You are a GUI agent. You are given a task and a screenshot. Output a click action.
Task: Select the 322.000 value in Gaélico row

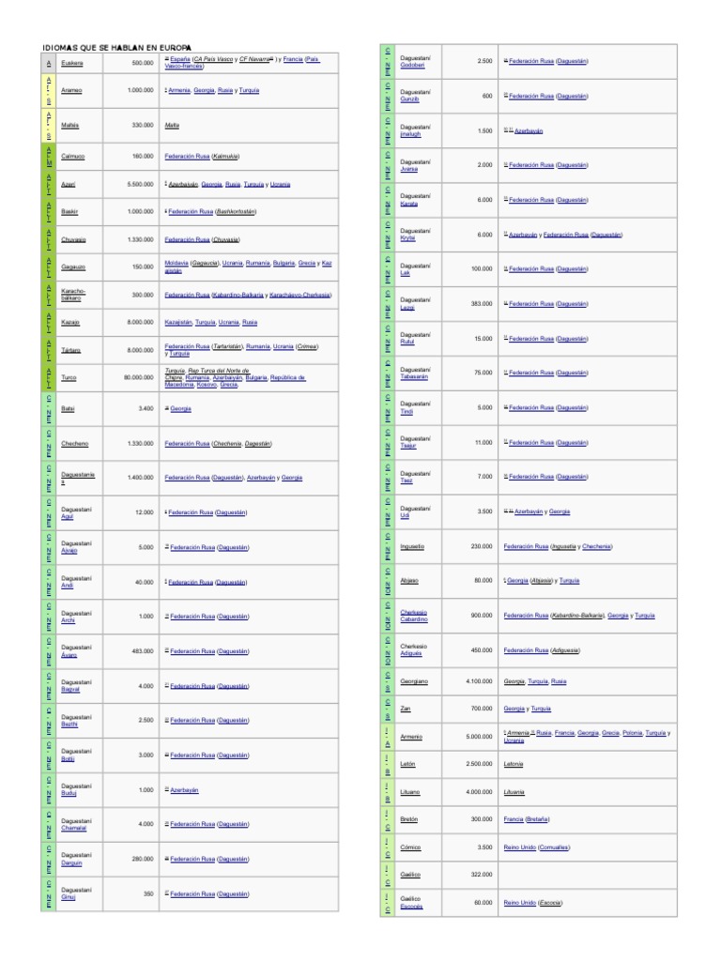tap(482, 876)
